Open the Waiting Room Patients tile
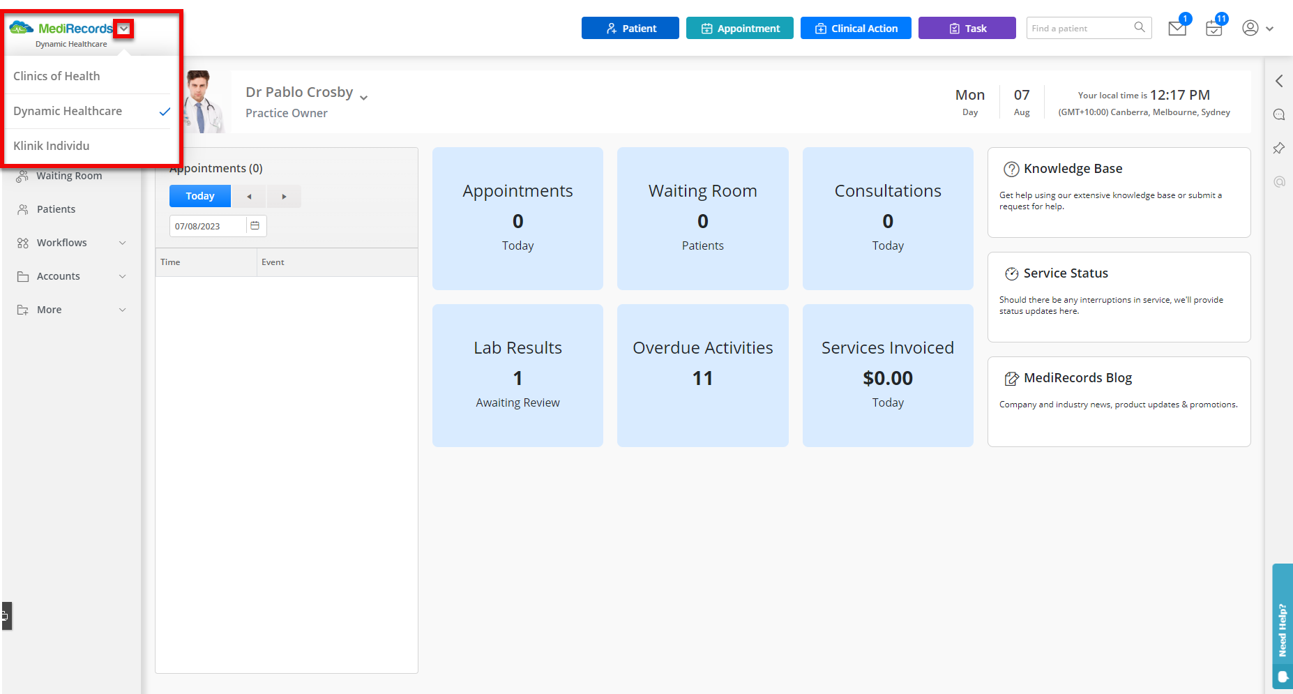The width and height of the screenshot is (1293, 694). (703, 218)
